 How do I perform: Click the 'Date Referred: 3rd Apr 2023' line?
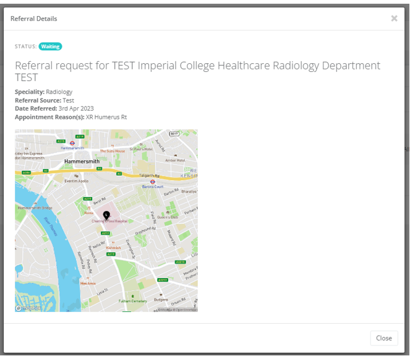click(x=54, y=108)
